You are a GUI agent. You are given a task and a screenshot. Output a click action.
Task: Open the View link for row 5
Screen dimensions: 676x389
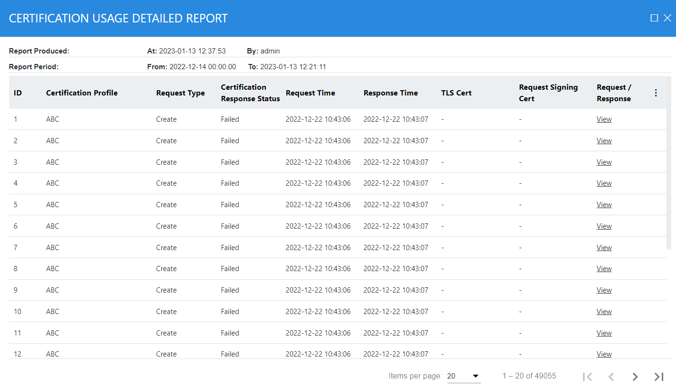coord(604,205)
